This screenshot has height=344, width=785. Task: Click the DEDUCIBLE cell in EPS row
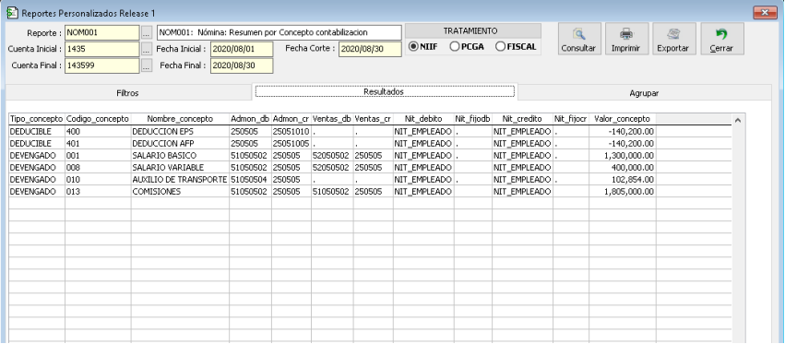(x=37, y=131)
